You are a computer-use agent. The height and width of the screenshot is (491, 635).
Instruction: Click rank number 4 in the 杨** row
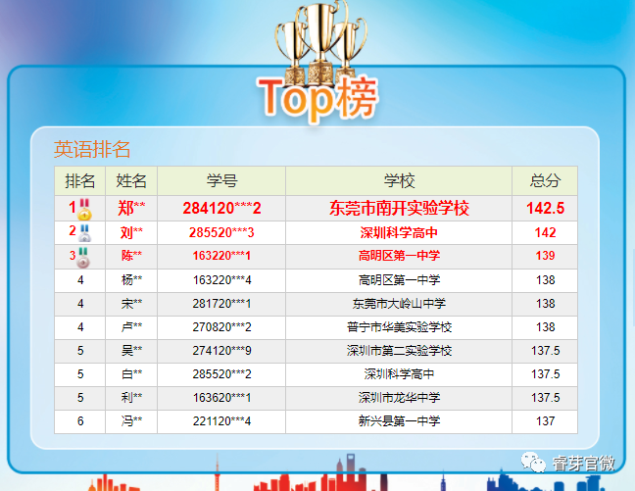pos(80,280)
